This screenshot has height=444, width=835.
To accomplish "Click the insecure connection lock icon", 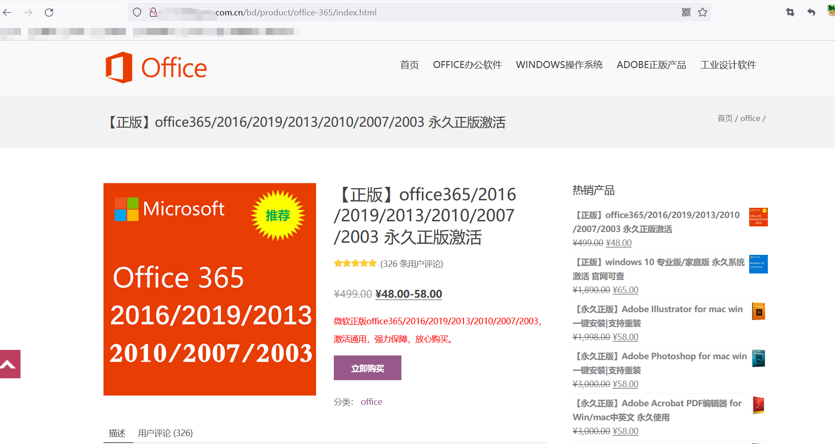I will pos(153,13).
